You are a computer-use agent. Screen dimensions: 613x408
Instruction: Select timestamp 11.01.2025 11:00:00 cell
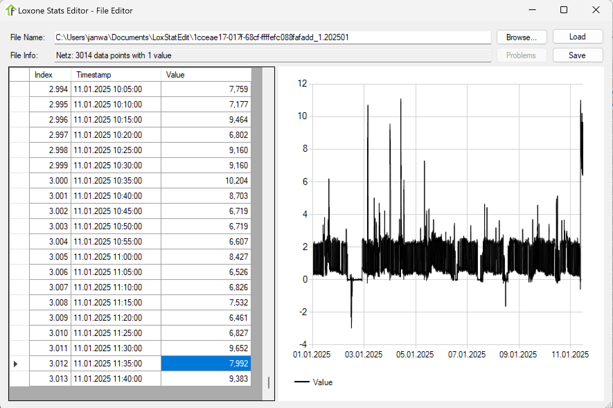(116, 257)
